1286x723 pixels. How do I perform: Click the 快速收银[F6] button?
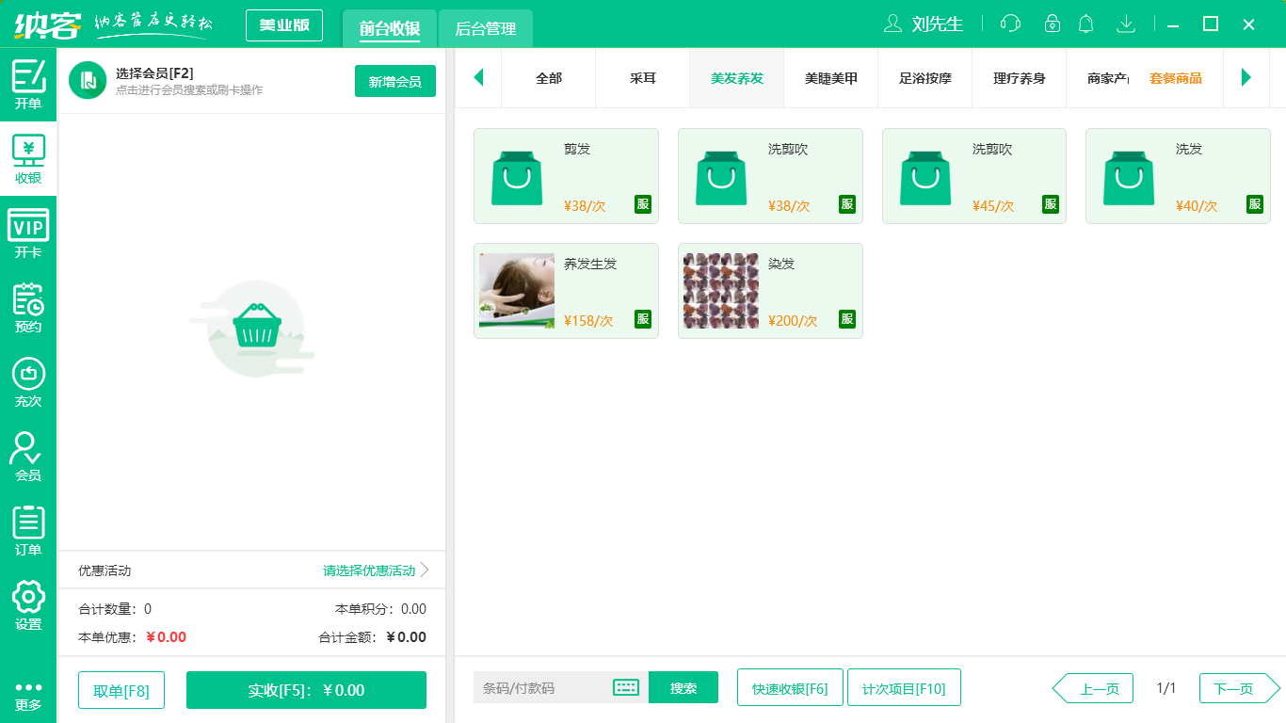(x=790, y=687)
